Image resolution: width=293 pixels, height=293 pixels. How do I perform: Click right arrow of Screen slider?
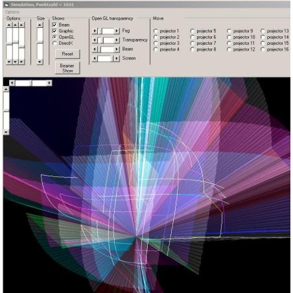click(117, 58)
